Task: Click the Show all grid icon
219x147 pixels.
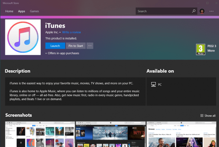Action: click(x=202, y=116)
